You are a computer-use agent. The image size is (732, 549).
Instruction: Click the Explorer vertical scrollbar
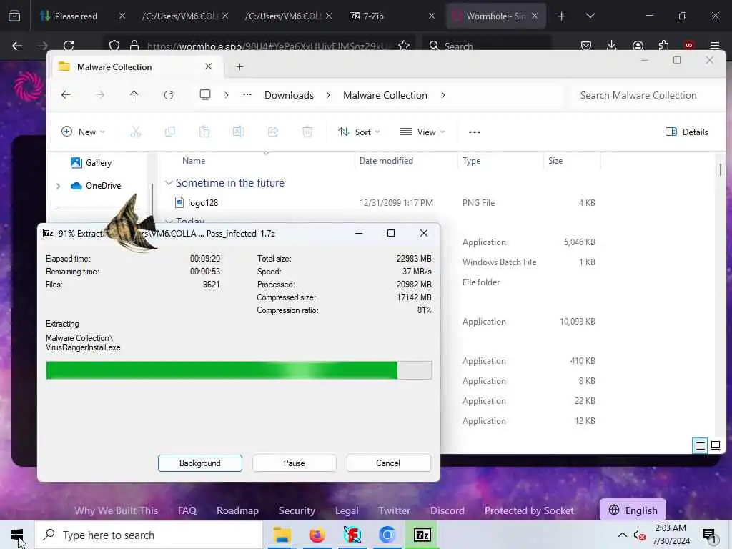tap(721, 169)
